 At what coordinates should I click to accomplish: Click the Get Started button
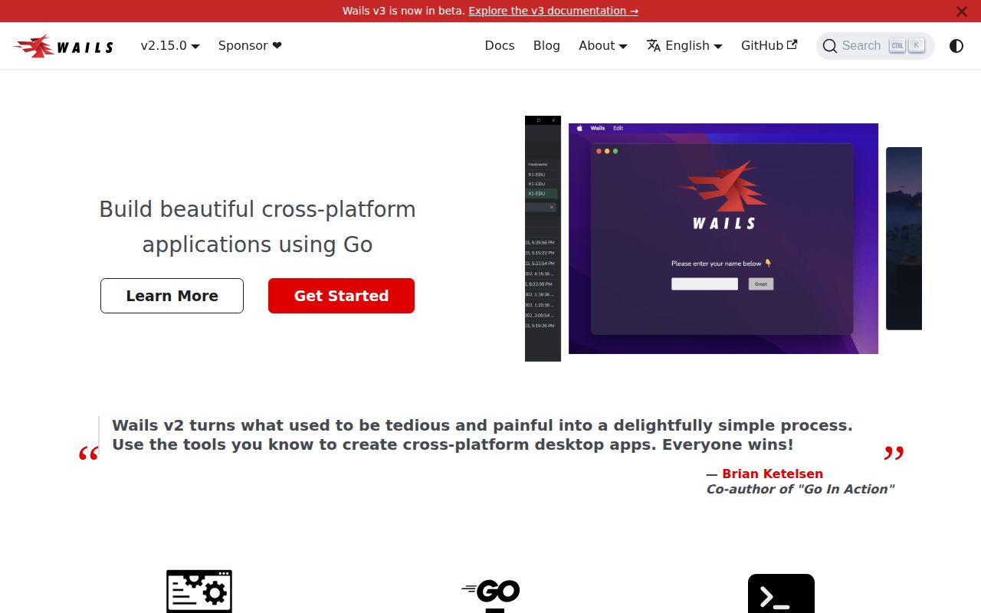341,296
